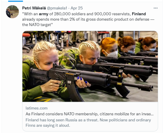Click the latimes.com domain label
Image resolution: width=163 pixels, height=133 pixels.
point(37,108)
